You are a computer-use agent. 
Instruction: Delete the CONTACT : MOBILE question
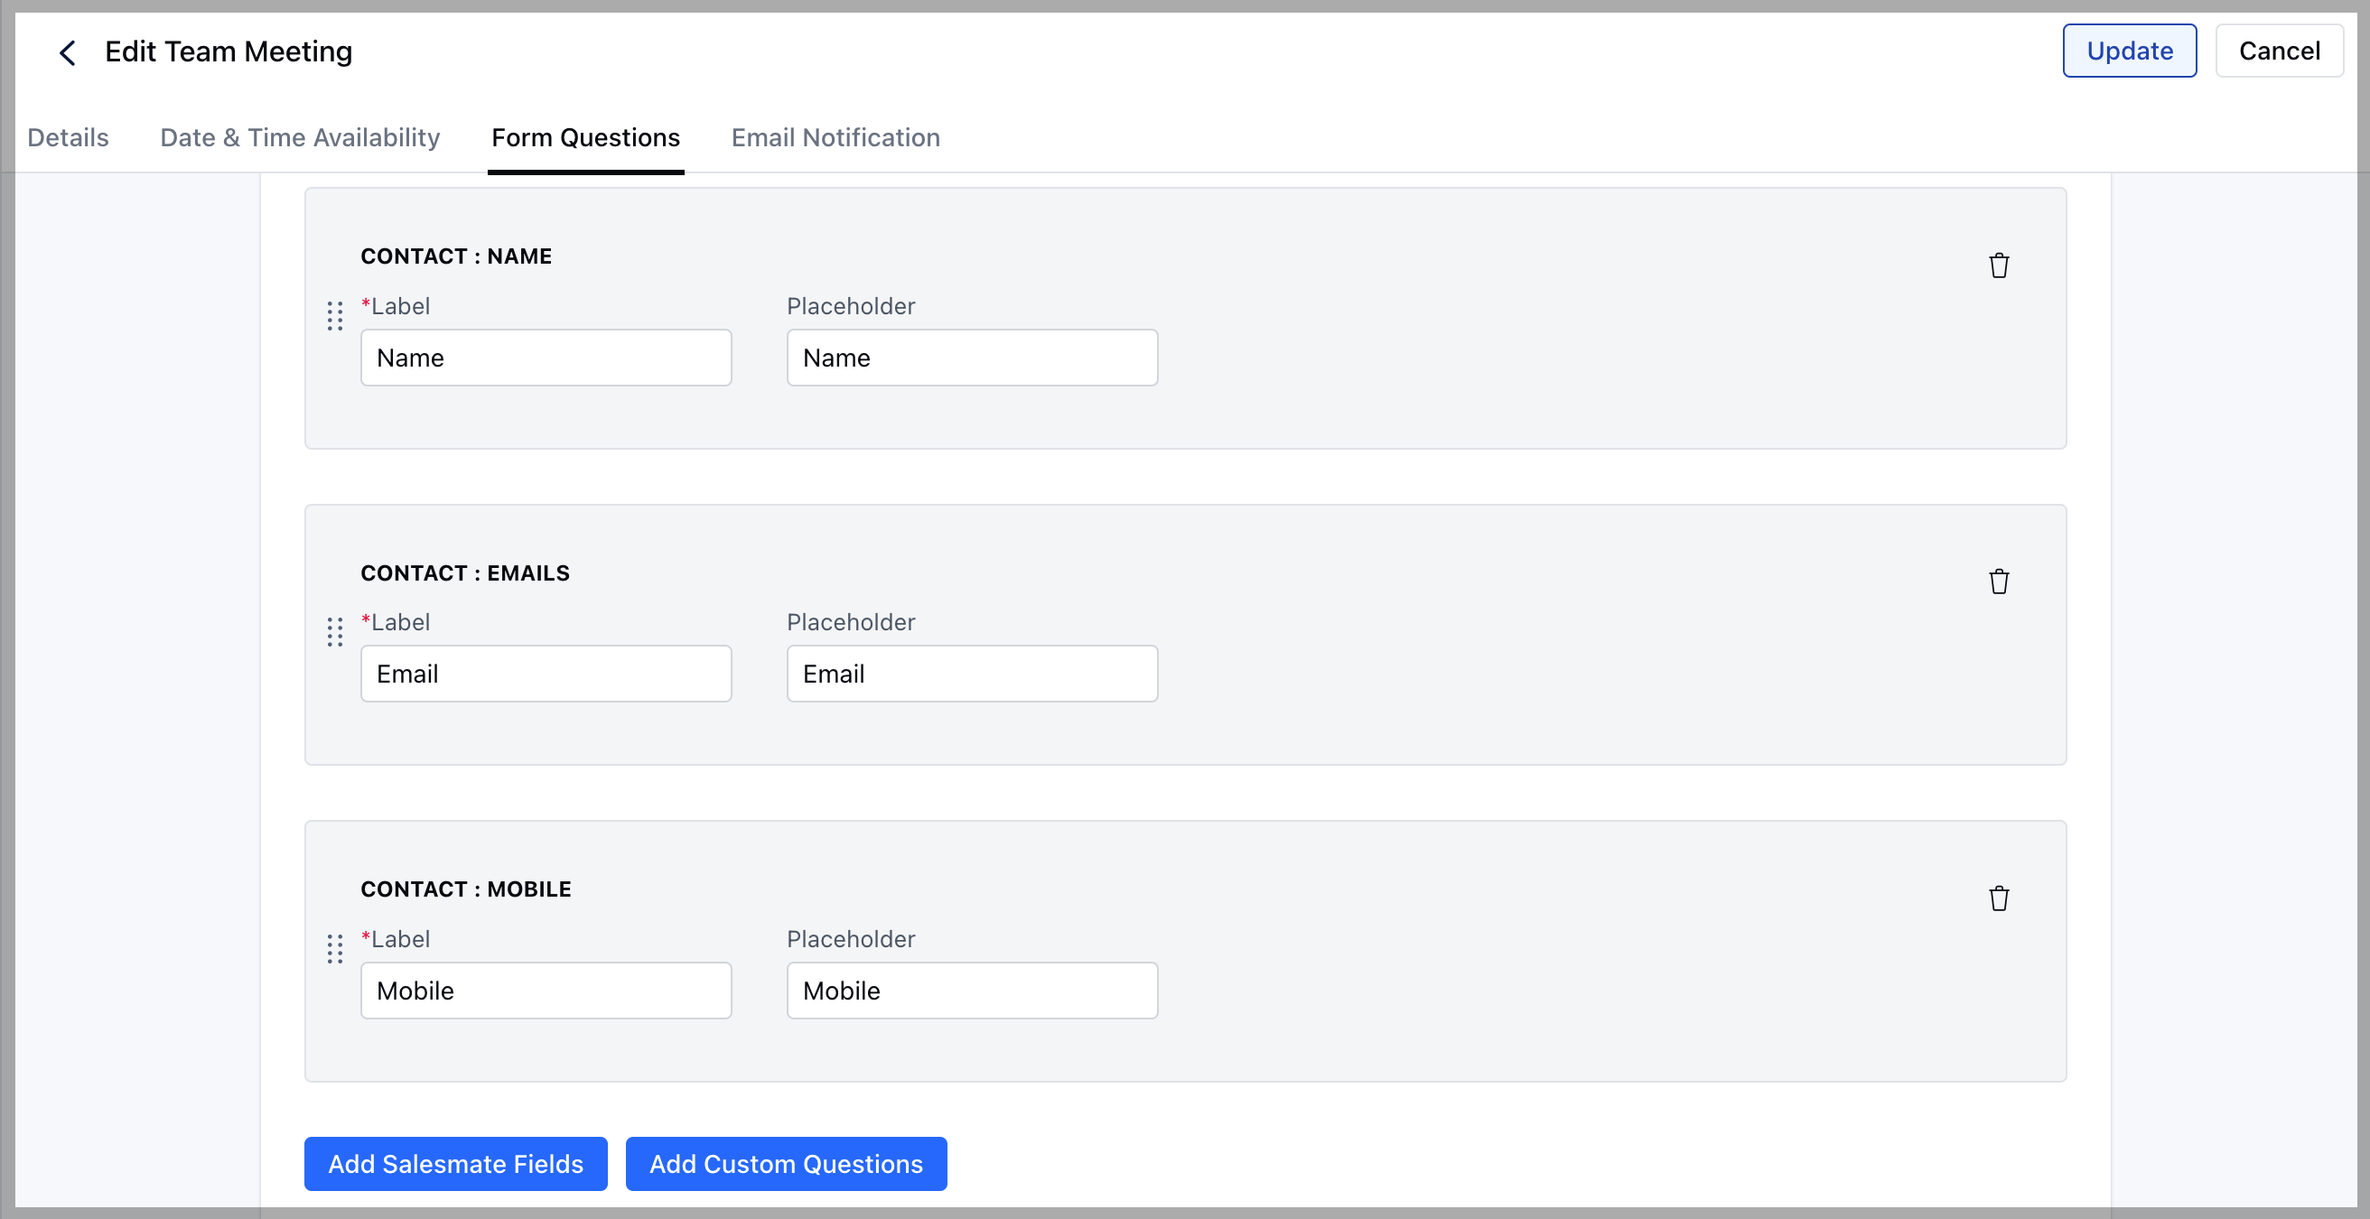[x=1998, y=897]
